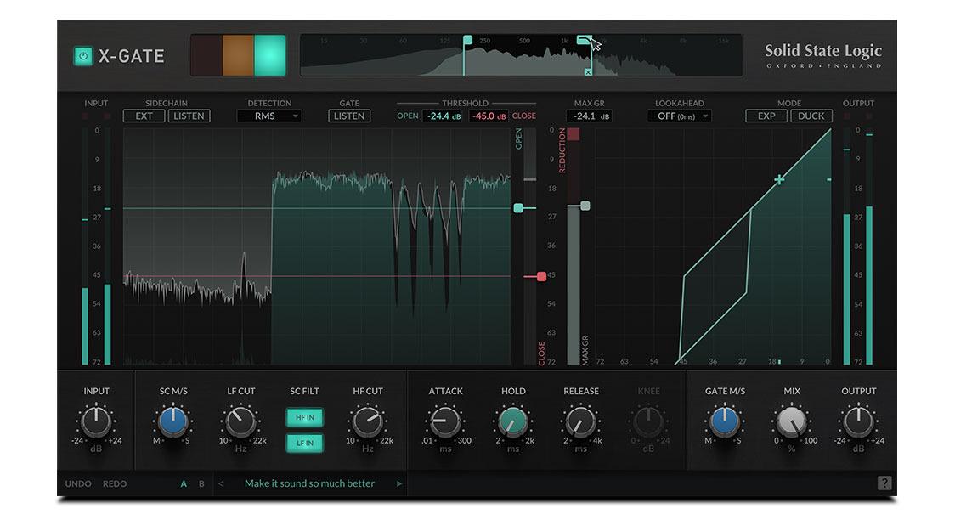Grab the red close threshold slider handle

pyautogui.click(x=541, y=276)
